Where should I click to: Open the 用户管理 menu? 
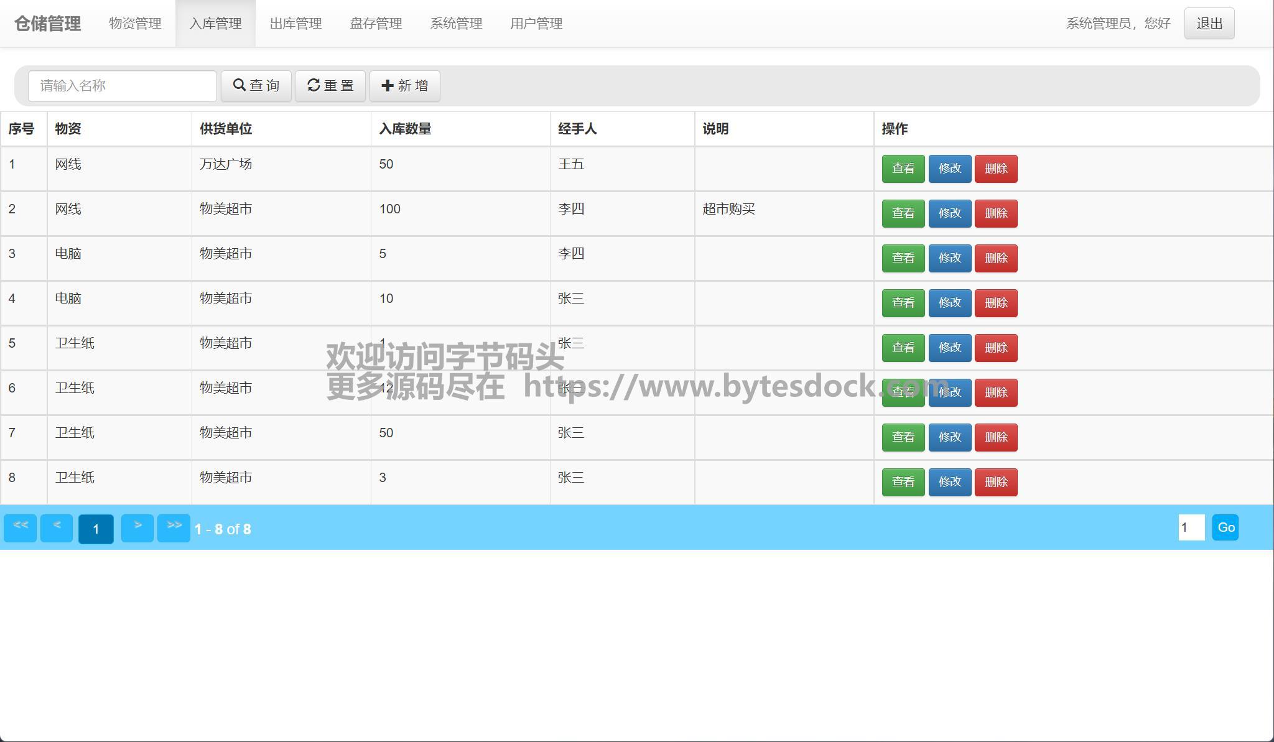[536, 24]
